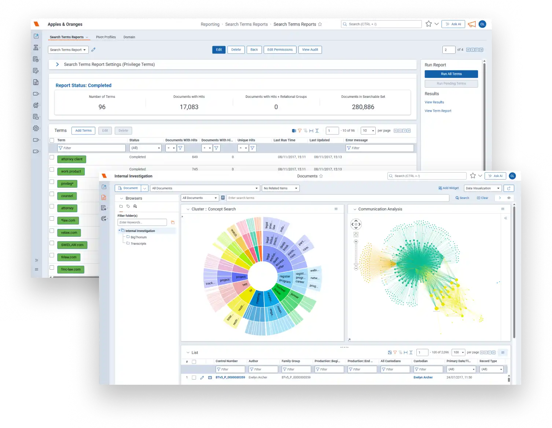The width and height of the screenshot is (552, 428).
Task: Click the notifications megaphone icon
Action: click(472, 24)
